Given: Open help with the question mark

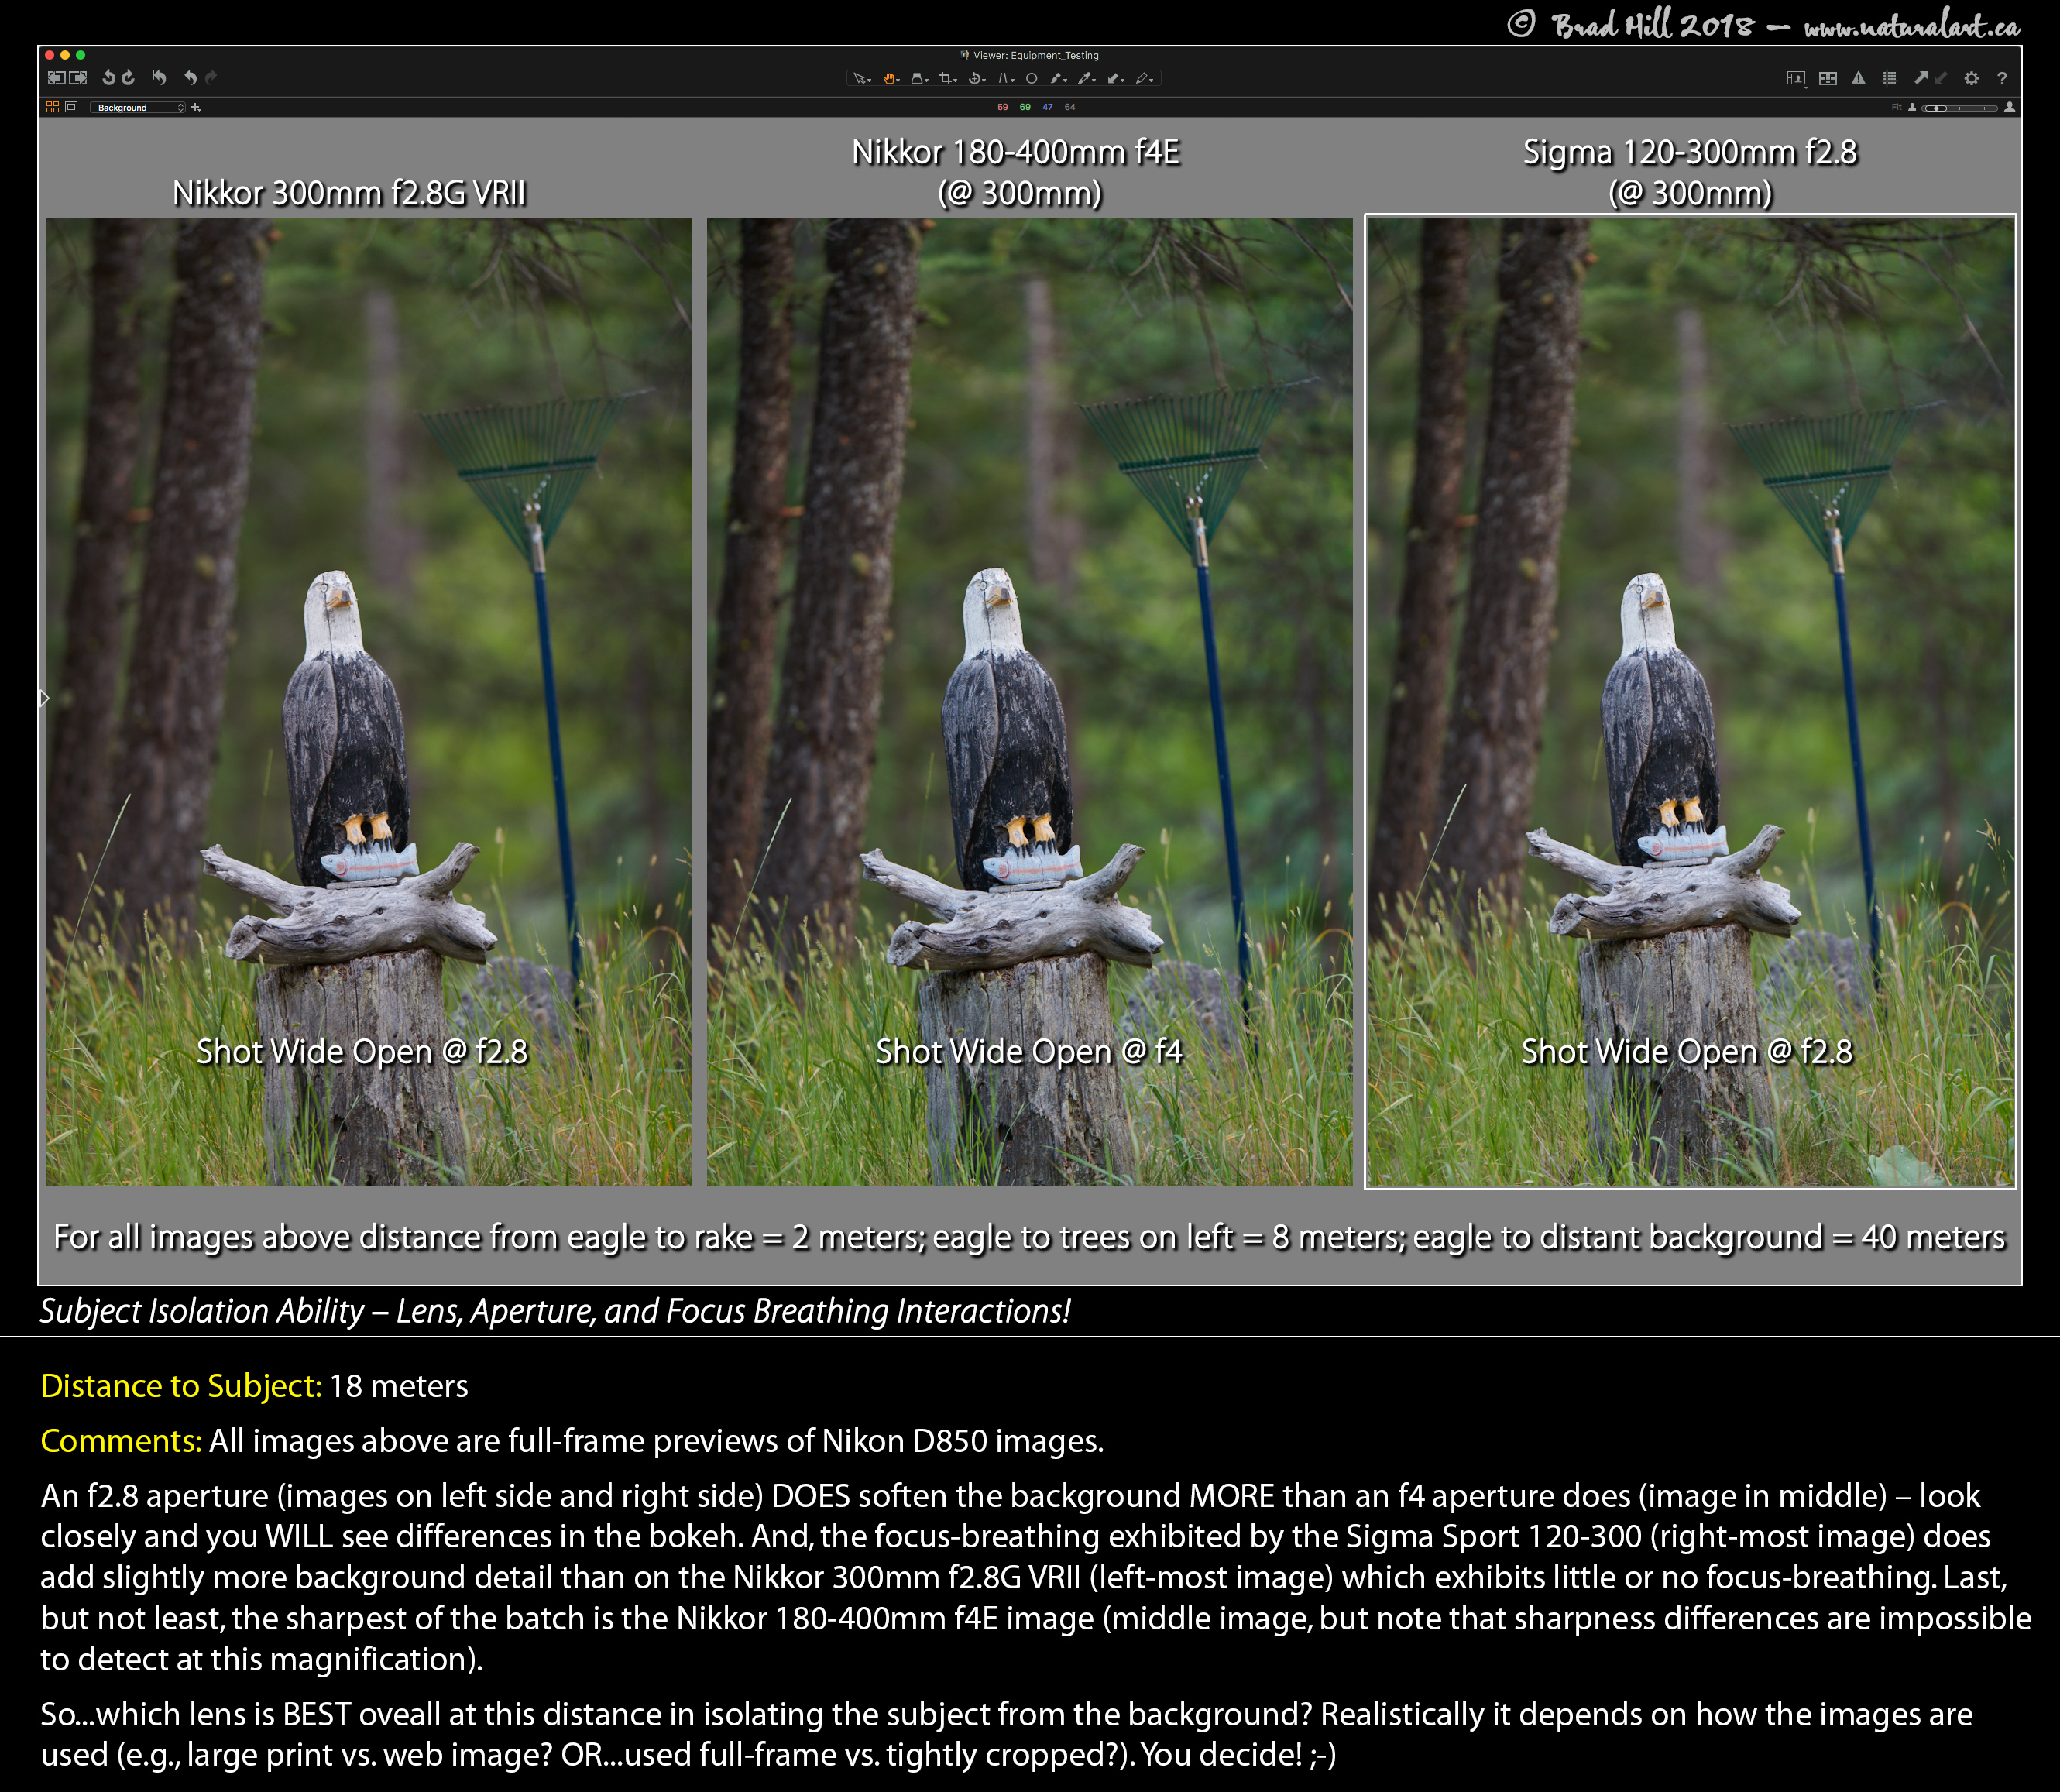Looking at the screenshot, I should coord(2002,79).
